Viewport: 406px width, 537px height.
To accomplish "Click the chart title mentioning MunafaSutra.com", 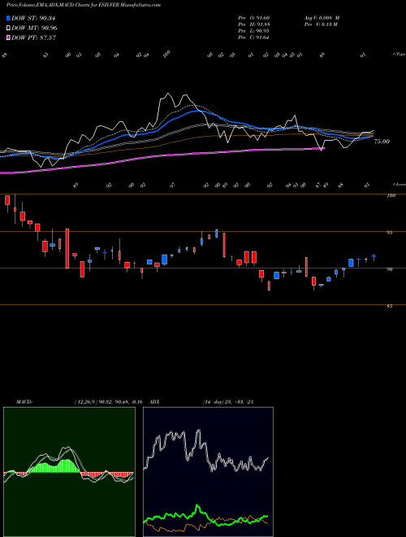I will pos(84,5).
